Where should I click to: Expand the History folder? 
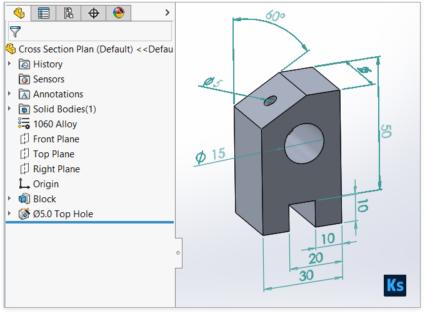[9, 64]
